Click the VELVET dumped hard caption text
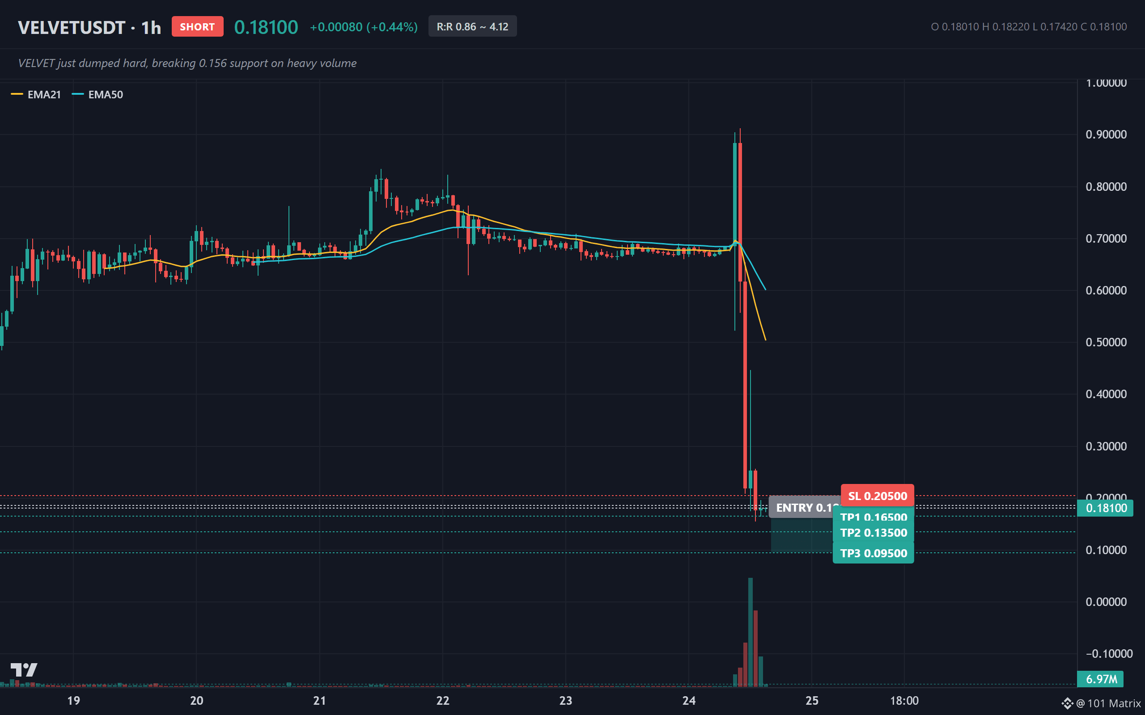Screen dimensions: 1145x715 187,63
